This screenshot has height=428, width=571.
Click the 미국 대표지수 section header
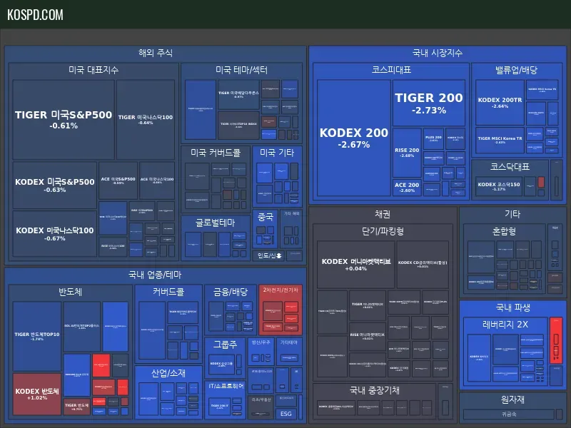coord(94,70)
